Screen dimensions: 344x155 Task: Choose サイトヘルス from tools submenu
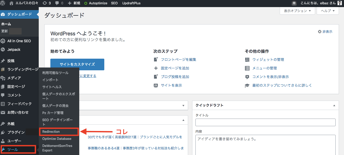pyautogui.click(x=52, y=87)
